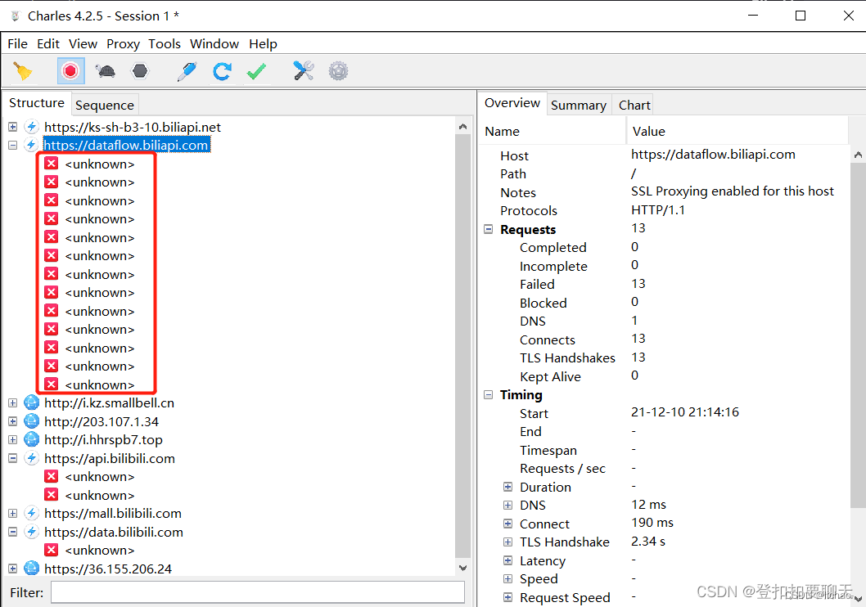
Task: Select the Summary tab
Action: 578,105
